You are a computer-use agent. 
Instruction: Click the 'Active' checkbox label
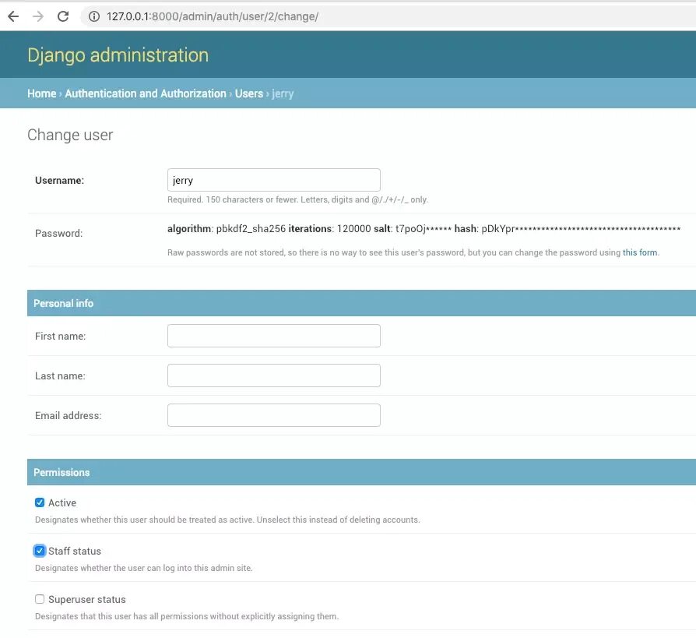(62, 502)
